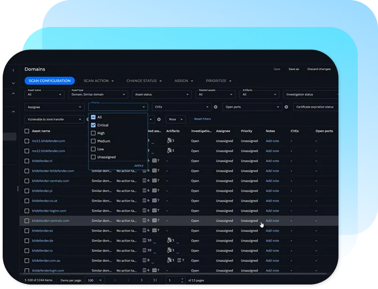Check the High option in the Priority filter

click(x=93, y=133)
